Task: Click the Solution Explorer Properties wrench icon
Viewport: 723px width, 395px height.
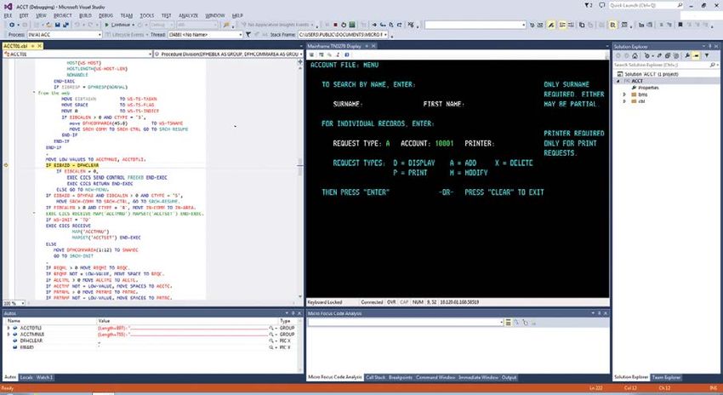Action: (687, 56)
